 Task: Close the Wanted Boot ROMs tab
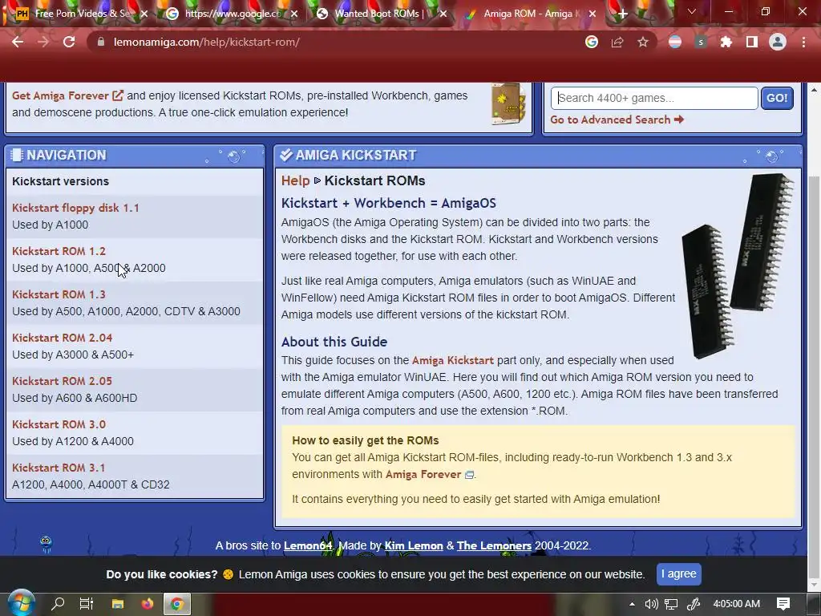[443, 14]
